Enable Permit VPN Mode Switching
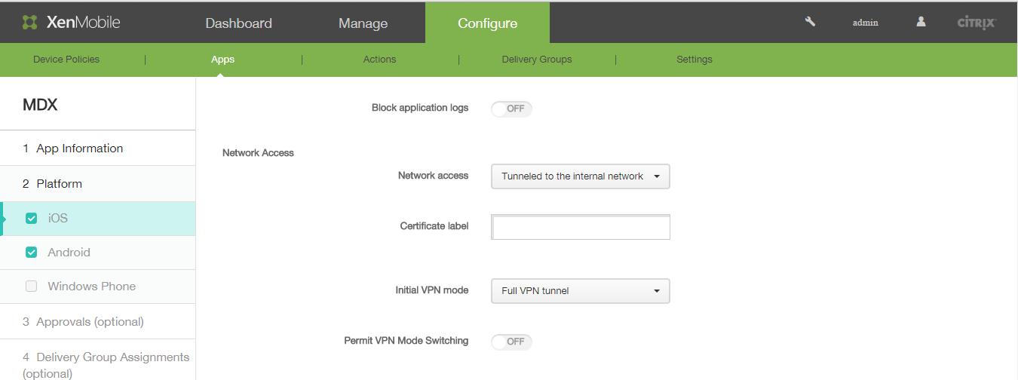The width and height of the screenshot is (1018, 380). [x=511, y=342]
